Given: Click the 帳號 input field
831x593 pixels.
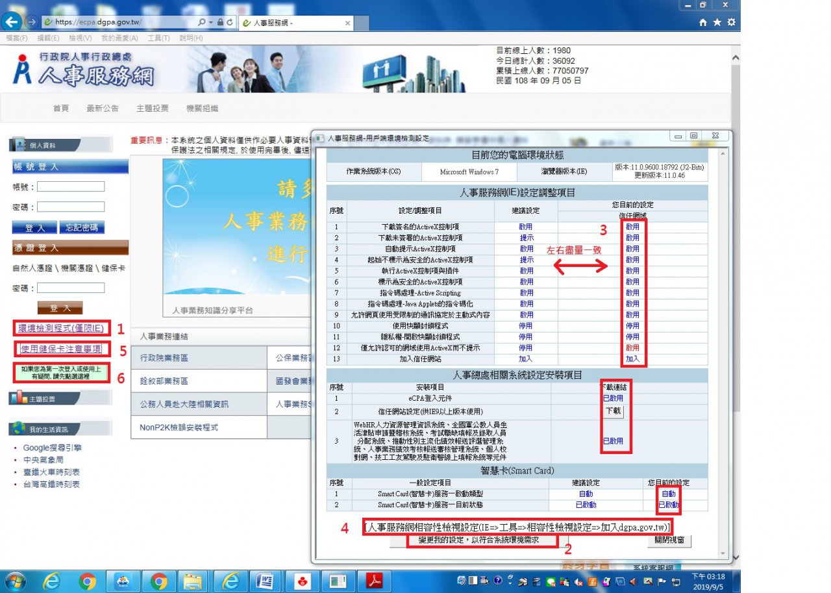Looking at the screenshot, I should [71, 186].
